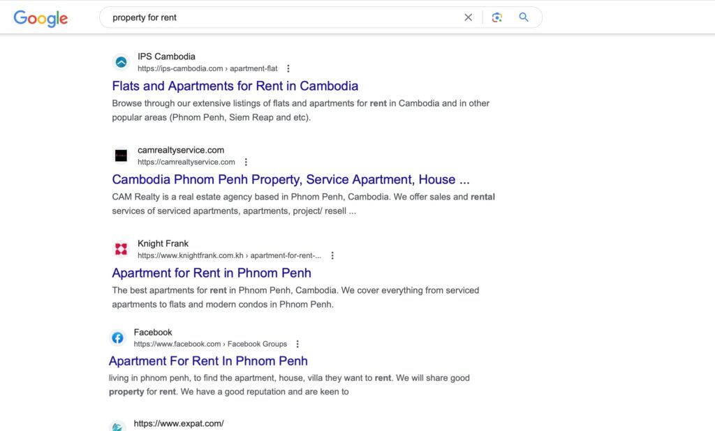Click the magnifying glass search button
Viewport: 715px width, 431px height.
click(x=524, y=17)
